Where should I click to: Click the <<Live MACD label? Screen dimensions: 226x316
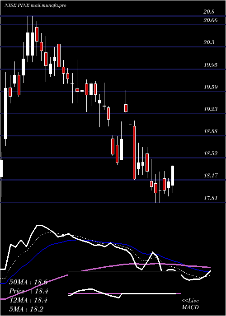tap(190, 304)
